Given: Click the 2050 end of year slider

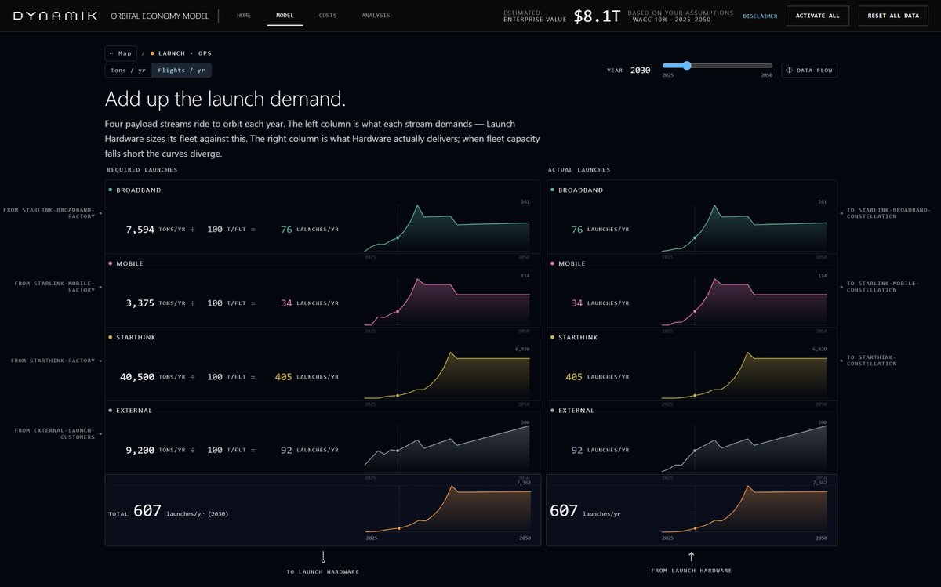Looking at the screenshot, I should (x=766, y=75).
